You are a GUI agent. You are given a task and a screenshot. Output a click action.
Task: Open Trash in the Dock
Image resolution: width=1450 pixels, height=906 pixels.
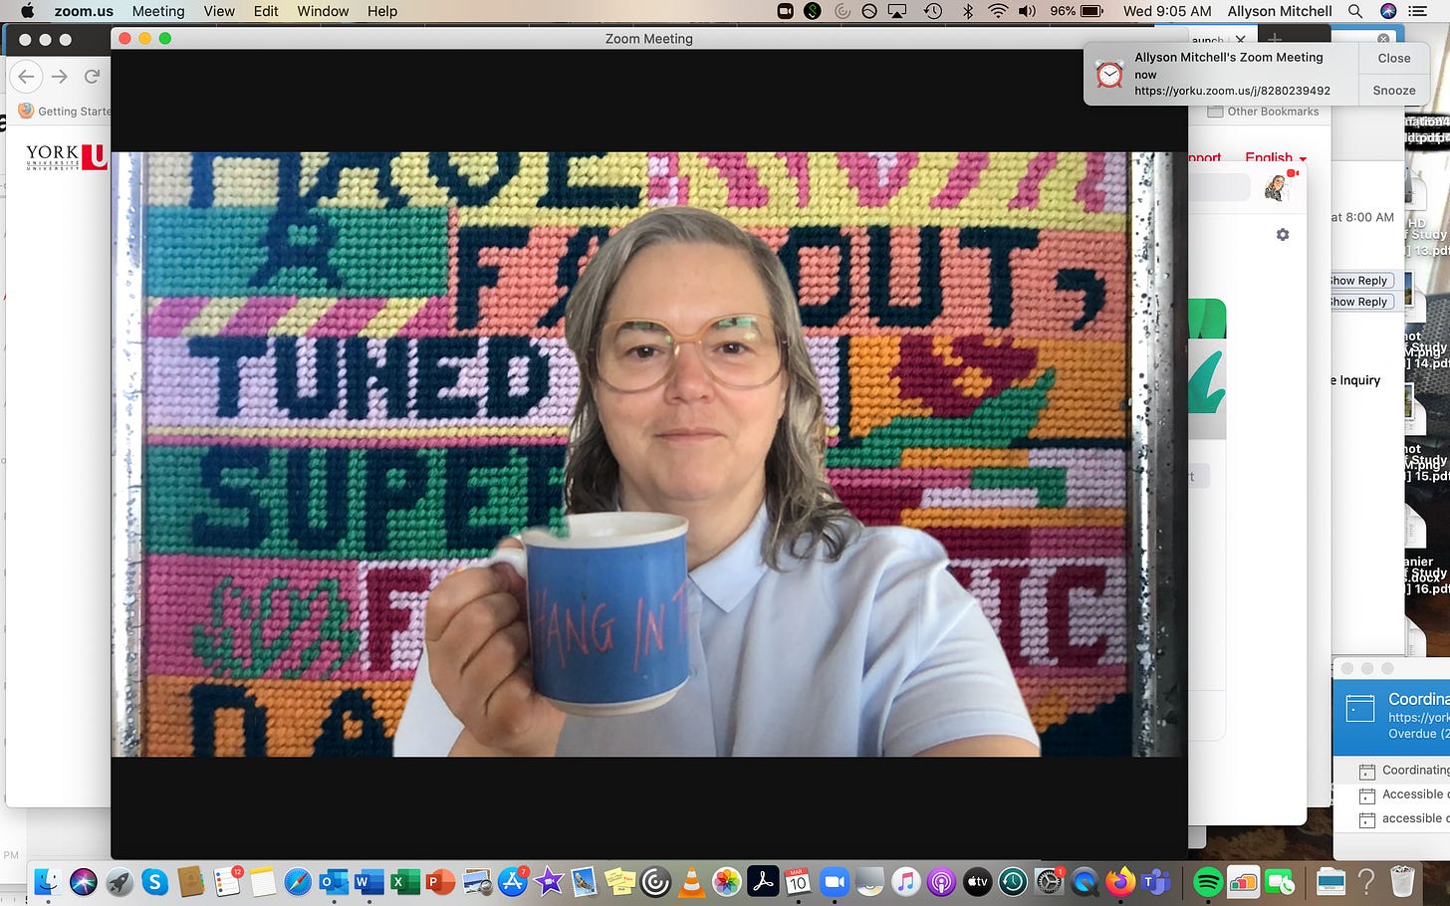(1402, 881)
